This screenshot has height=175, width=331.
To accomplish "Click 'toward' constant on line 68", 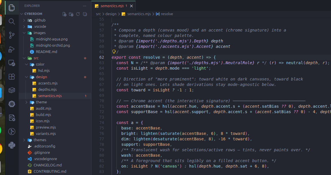I will click(x=138, y=90).
